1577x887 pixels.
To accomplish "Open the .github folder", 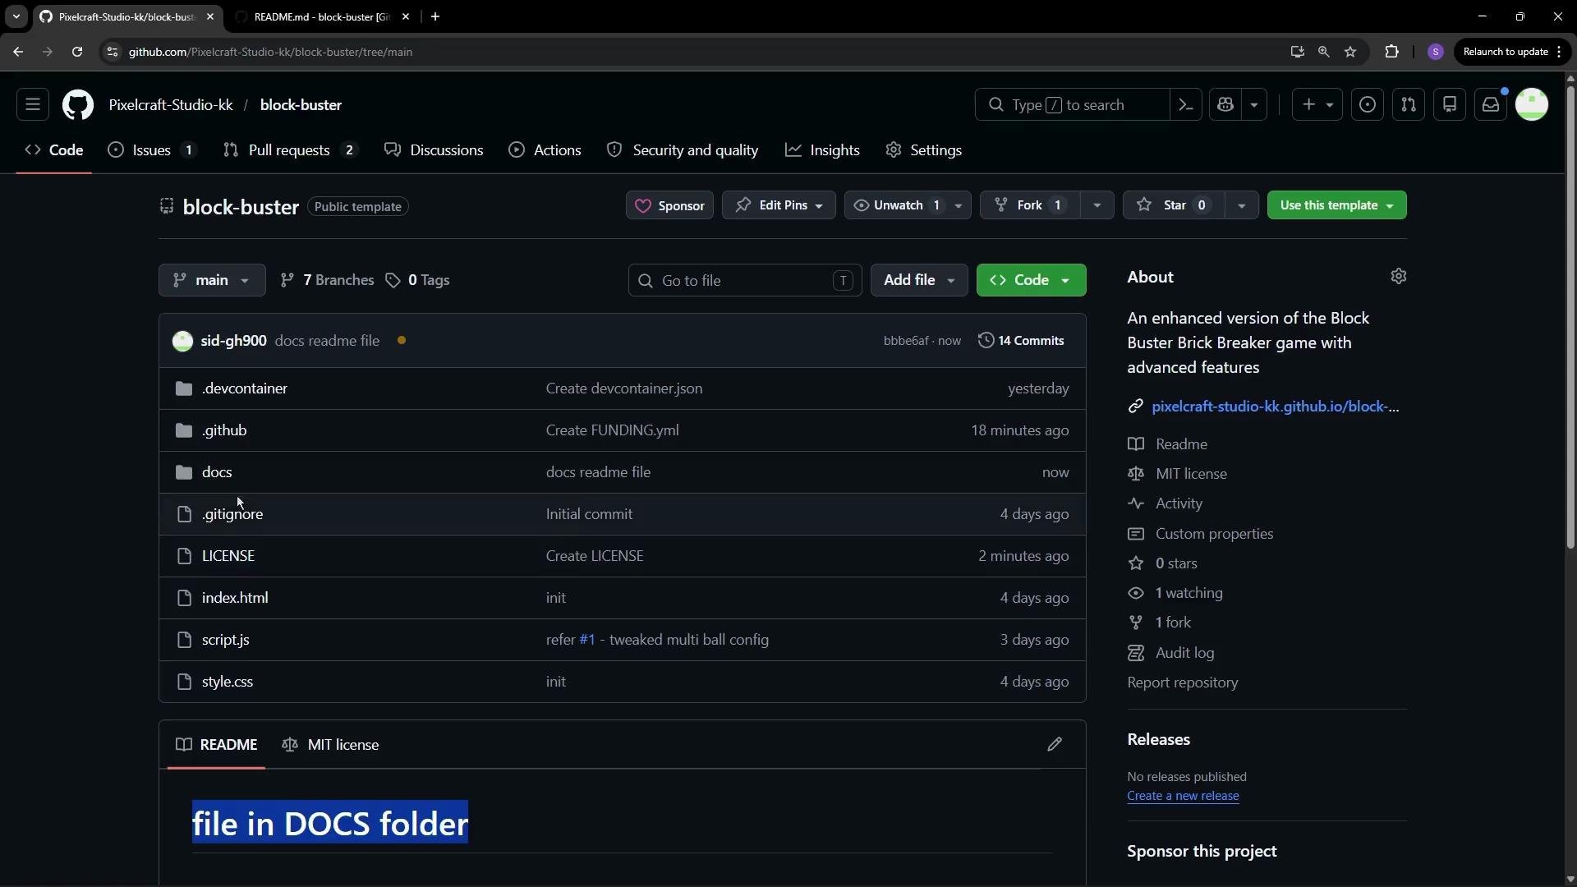I will point(224,430).
